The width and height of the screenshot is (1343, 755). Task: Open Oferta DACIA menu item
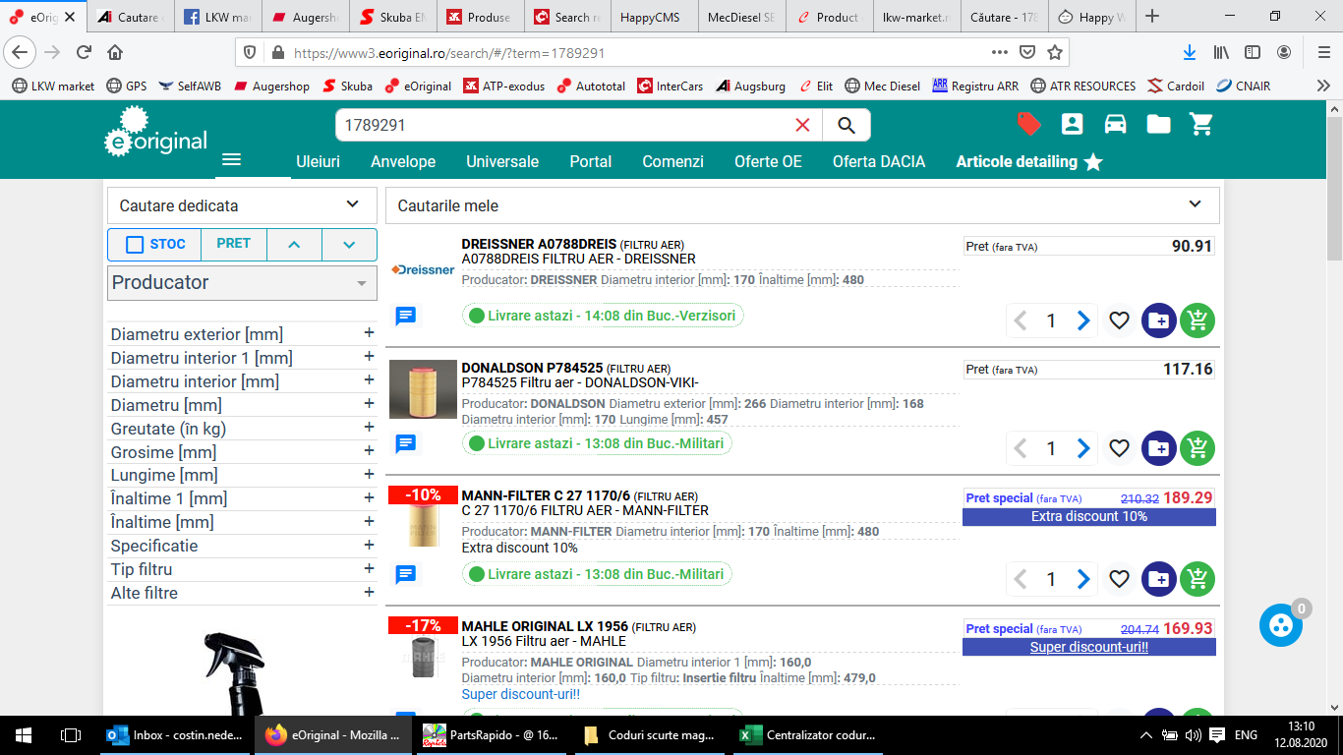879,161
